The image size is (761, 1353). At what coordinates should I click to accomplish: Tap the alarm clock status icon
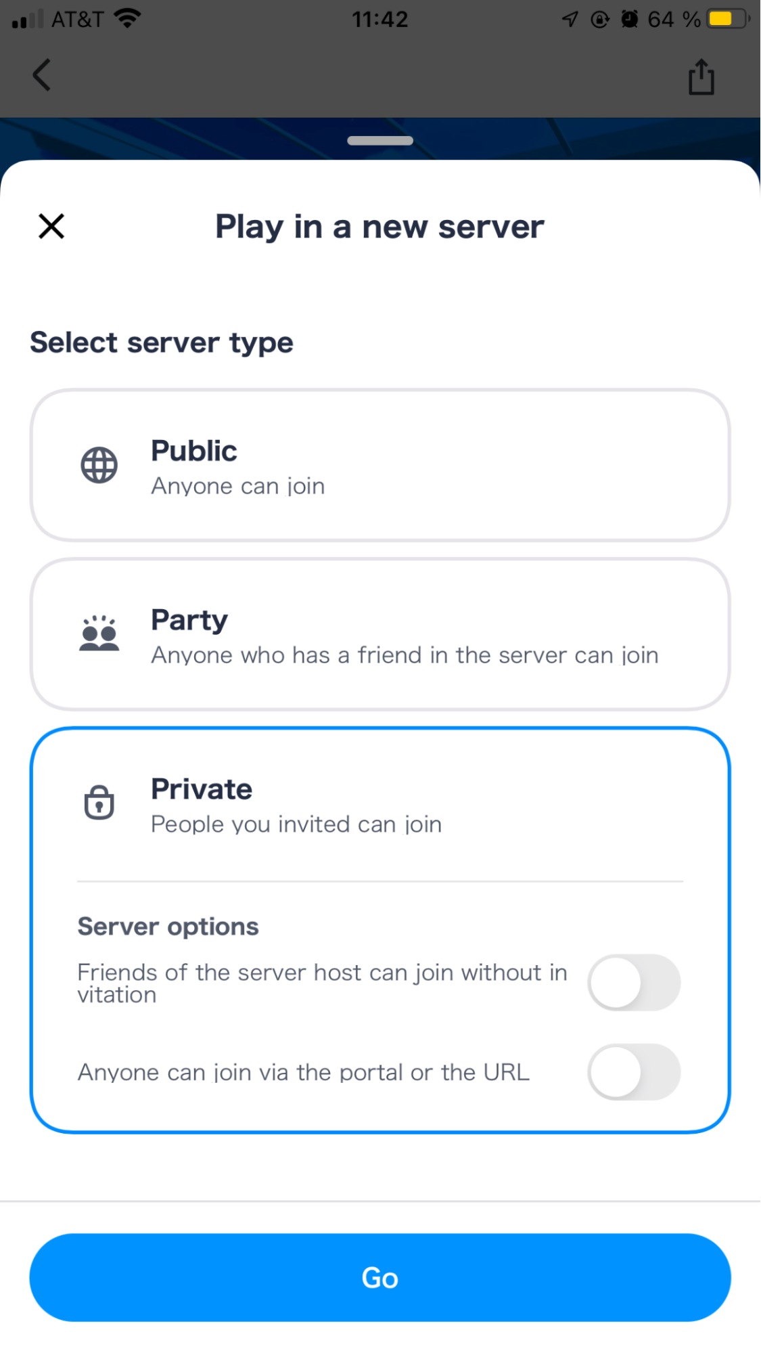(630, 19)
